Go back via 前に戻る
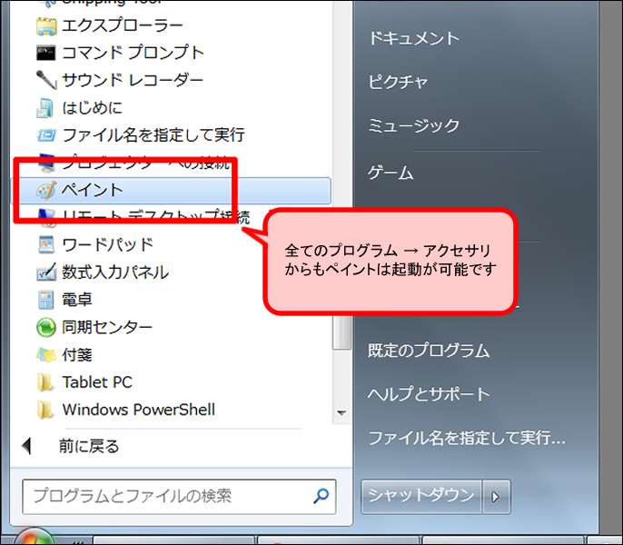 [x=89, y=446]
